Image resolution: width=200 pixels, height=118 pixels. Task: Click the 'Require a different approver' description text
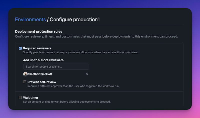tap(73, 86)
